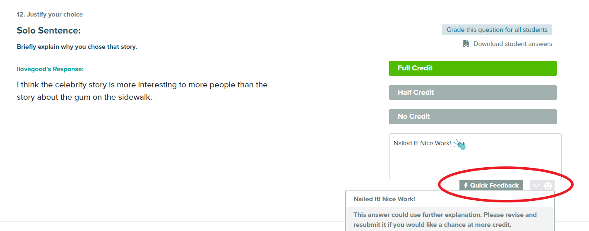Select the Half Credit grade option

473,92
